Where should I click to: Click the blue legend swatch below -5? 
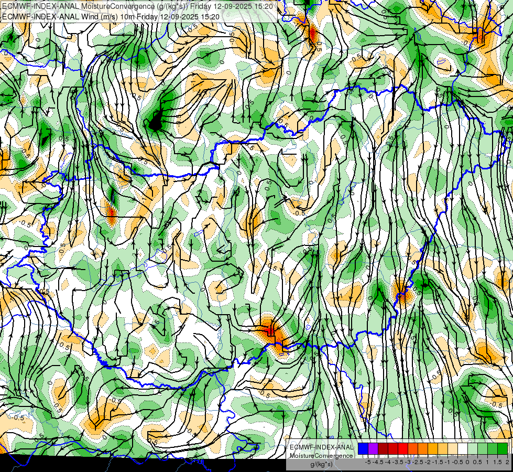(x=363, y=449)
